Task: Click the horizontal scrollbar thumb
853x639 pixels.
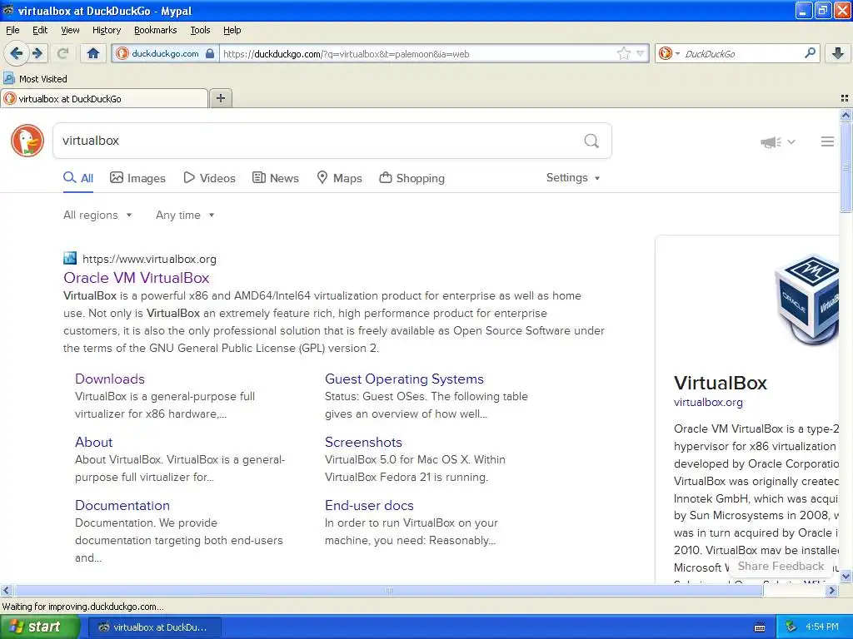Action: pos(388,591)
